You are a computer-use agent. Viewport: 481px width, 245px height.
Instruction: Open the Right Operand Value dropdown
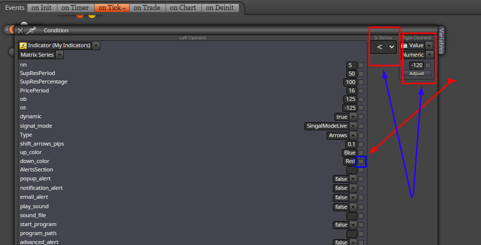coord(429,46)
